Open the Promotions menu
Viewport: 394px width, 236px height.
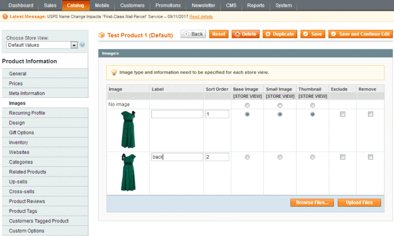coord(168,6)
